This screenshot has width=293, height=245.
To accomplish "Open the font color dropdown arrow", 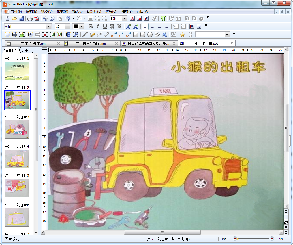I will tap(82, 26).
